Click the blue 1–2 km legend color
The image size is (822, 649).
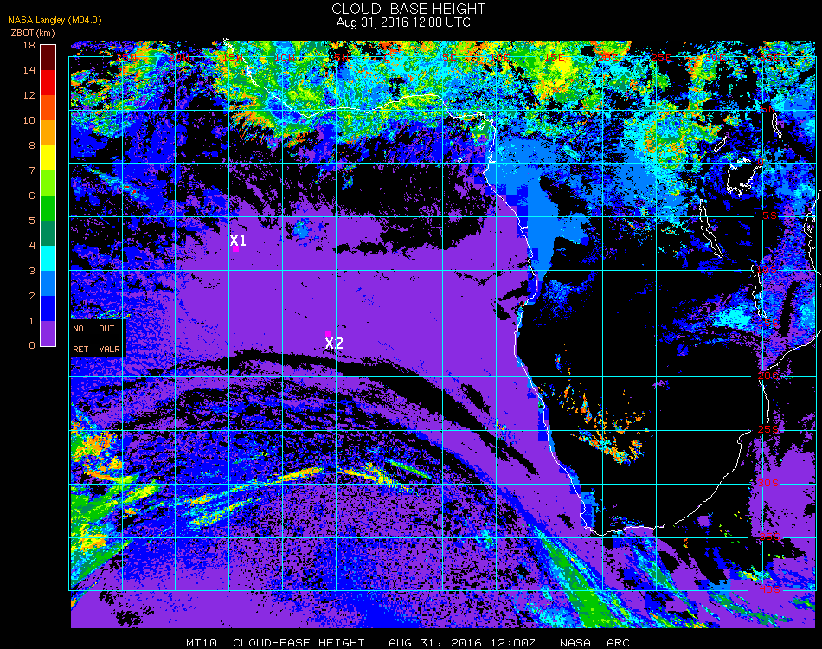click(x=48, y=309)
